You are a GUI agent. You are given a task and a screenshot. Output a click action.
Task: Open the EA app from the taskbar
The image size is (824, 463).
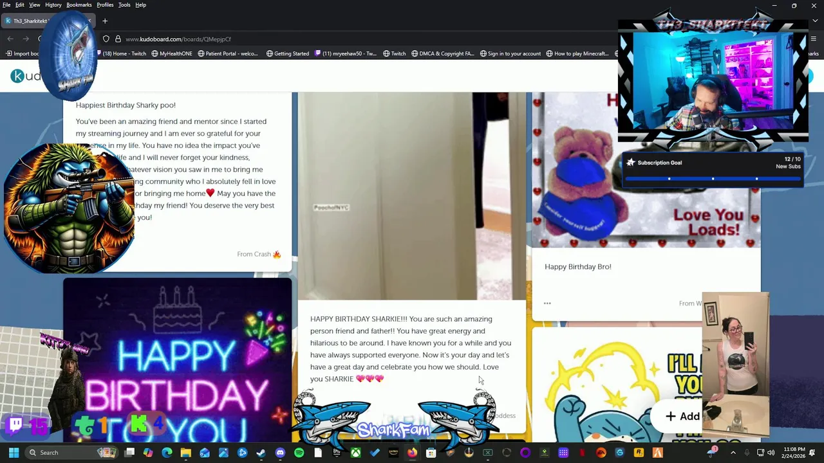601,453
